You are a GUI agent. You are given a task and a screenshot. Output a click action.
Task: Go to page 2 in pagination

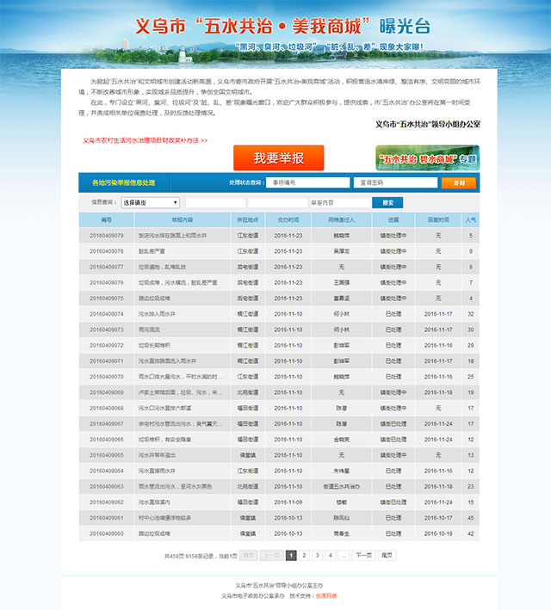[x=304, y=556]
